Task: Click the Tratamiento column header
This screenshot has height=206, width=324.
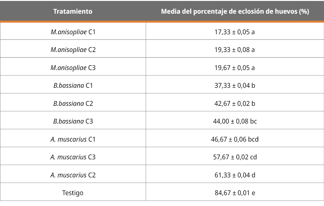Action: [x=73, y=12]
